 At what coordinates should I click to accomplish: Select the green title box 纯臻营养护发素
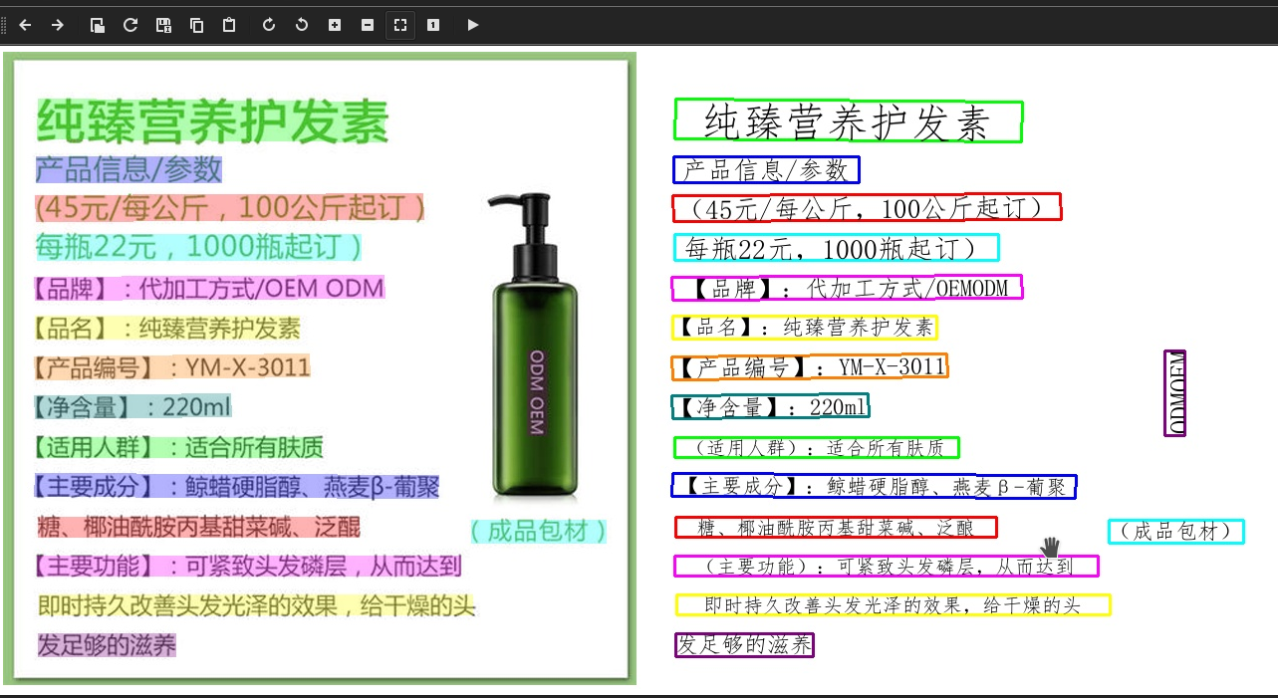coord(849,121)
